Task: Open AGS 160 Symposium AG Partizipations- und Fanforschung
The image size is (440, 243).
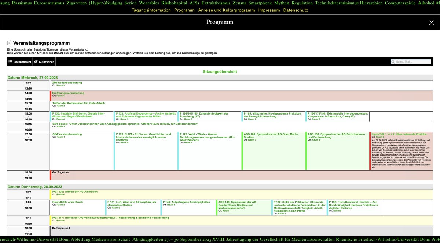Action: [x=336, y=136]
